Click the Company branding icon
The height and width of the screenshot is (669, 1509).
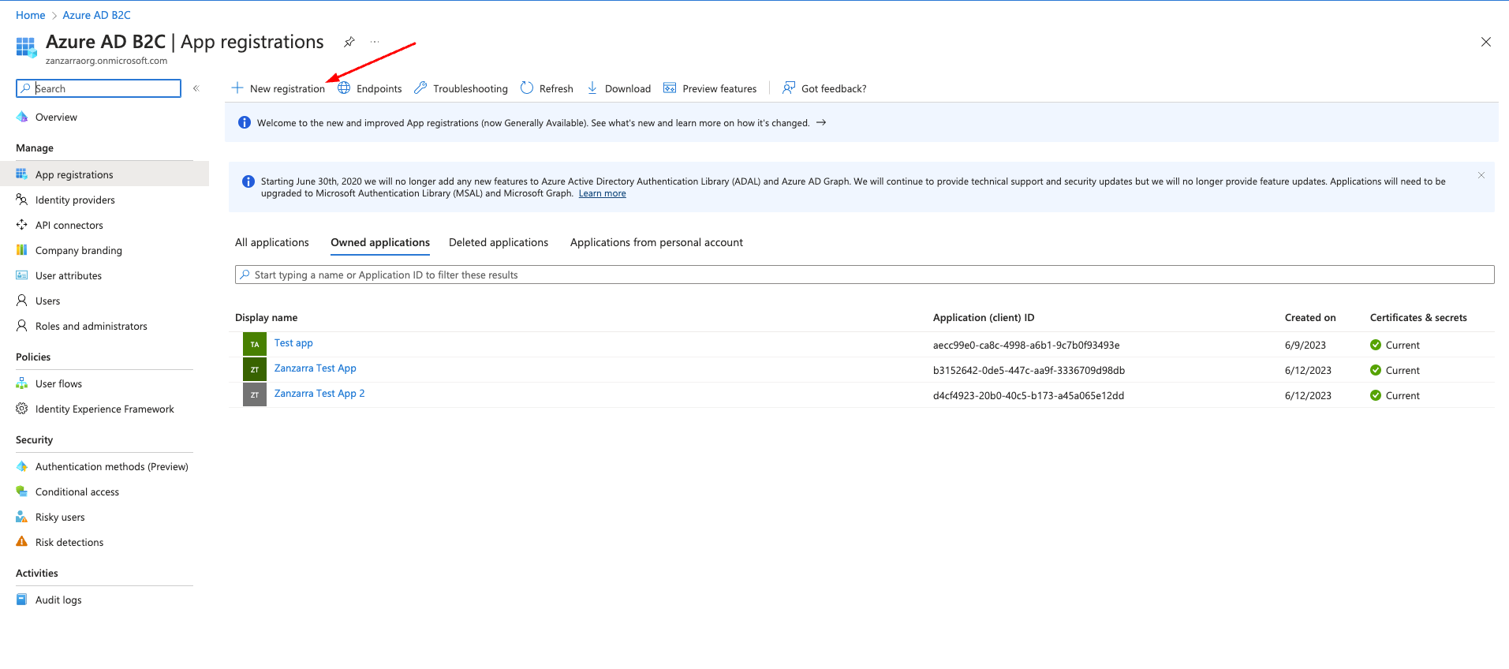tap(22, 250)
